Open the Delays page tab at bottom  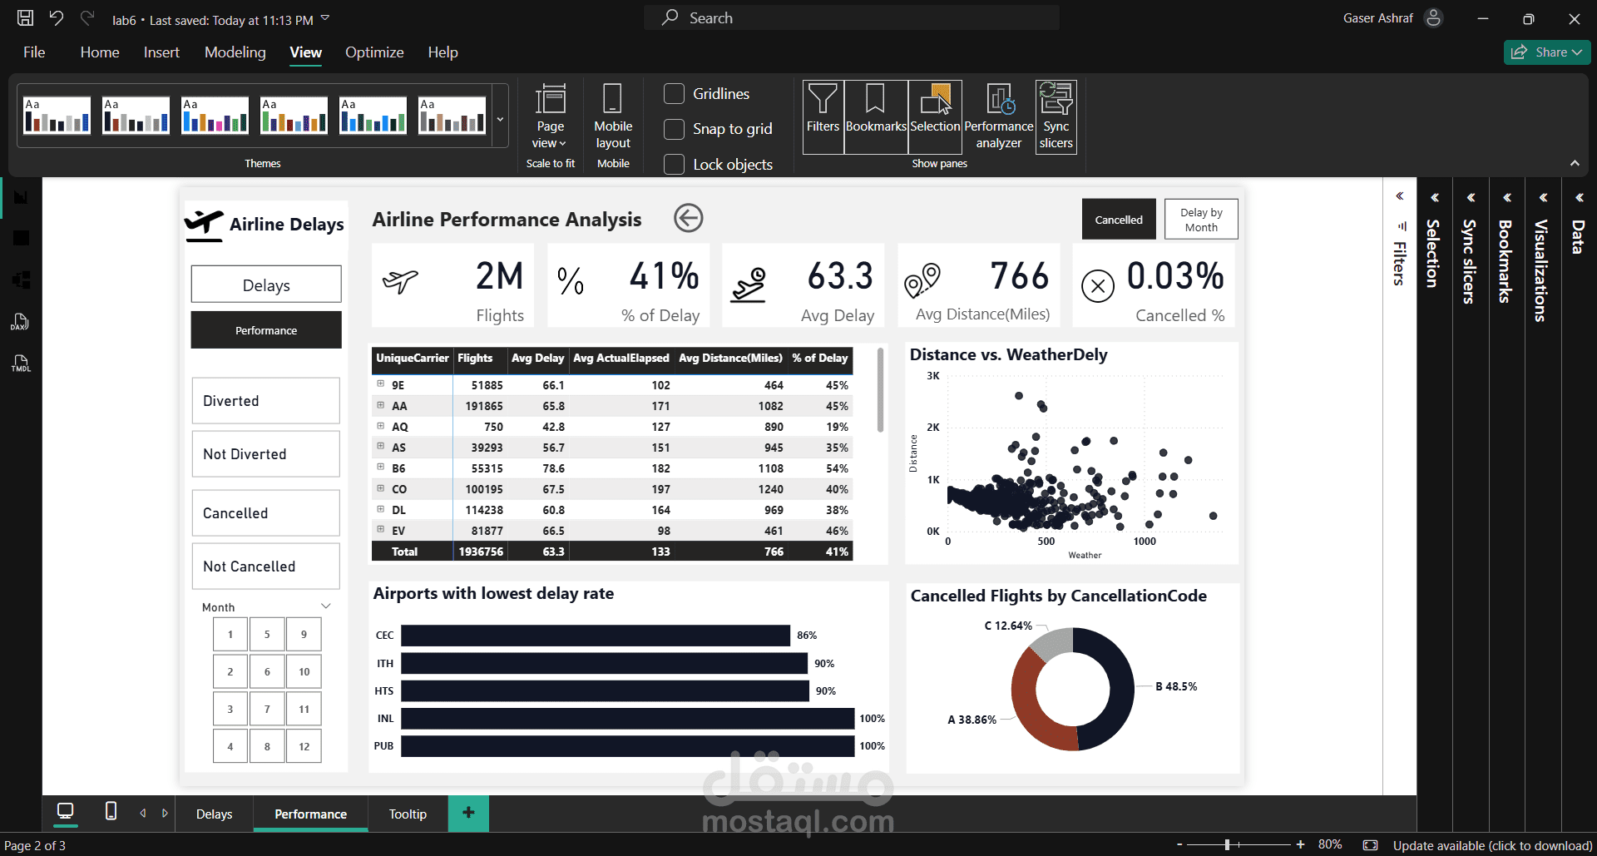(x=214, y=814)
